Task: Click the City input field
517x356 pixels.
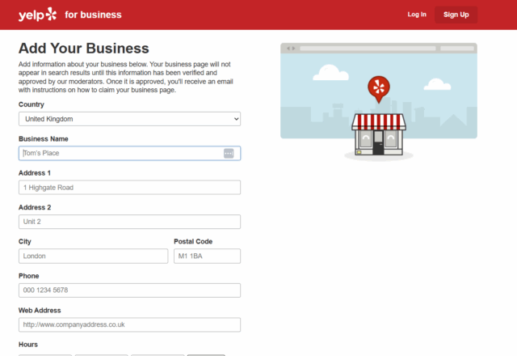Action: point(92,256)
